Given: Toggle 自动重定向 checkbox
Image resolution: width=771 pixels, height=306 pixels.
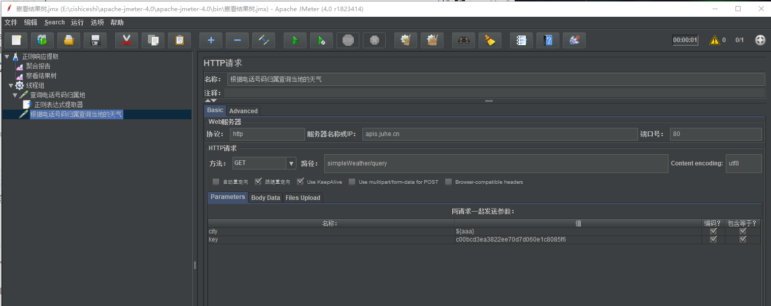Looking at the screenshot, I should [216, 182].
